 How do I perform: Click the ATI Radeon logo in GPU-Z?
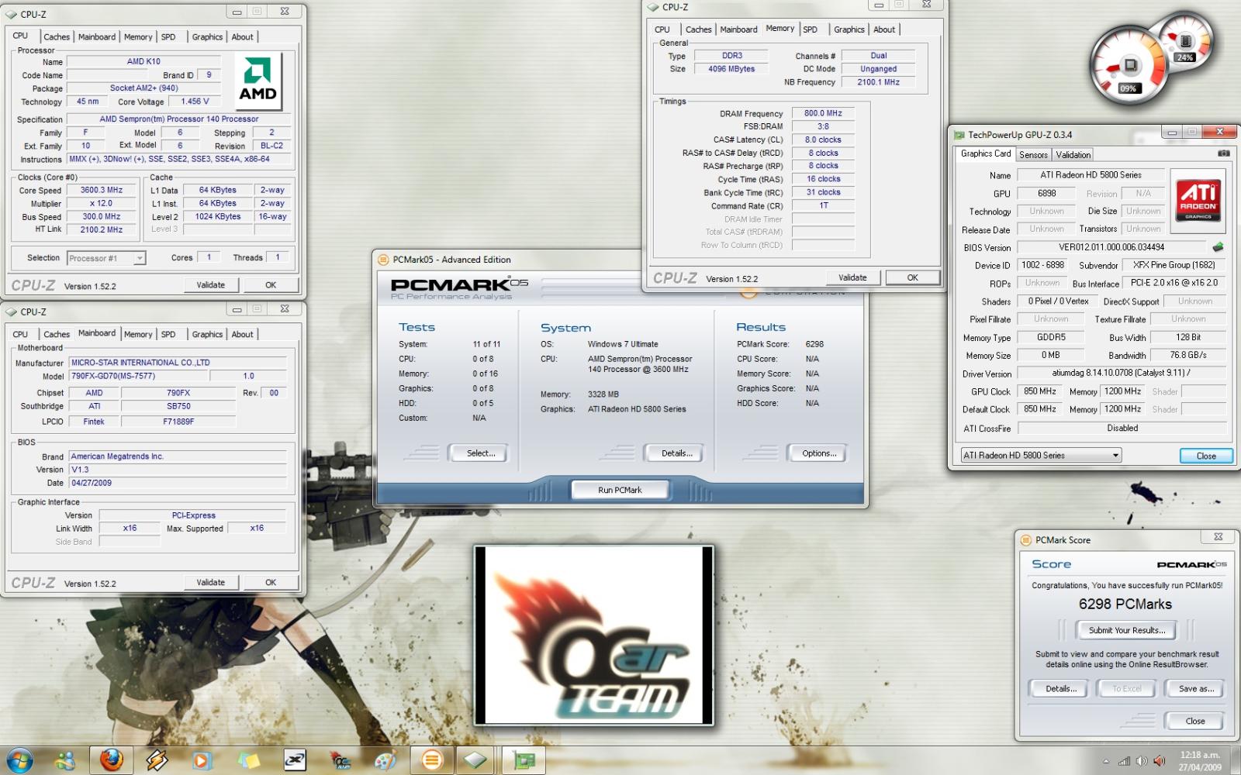(x=1198, y=200)
